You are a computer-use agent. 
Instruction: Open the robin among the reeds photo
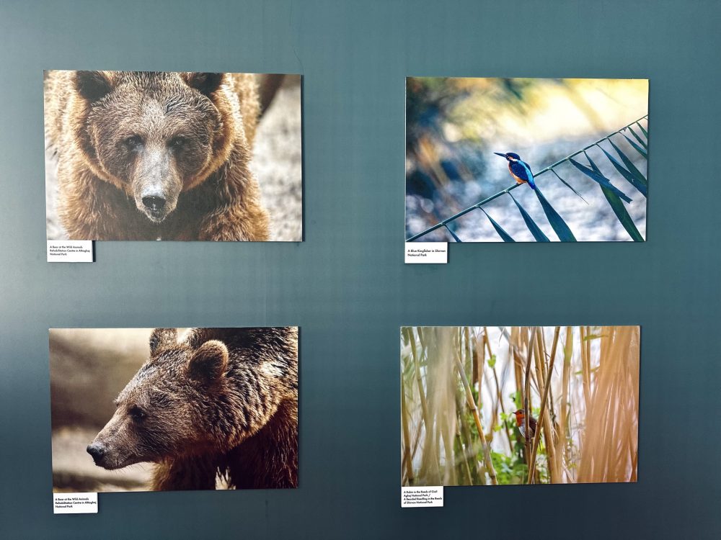[520, 405]
